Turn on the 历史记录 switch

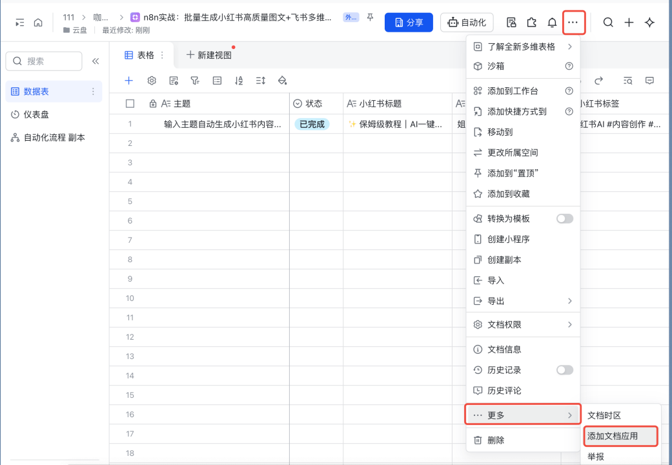pyautogui.click(x=564, y=369)
